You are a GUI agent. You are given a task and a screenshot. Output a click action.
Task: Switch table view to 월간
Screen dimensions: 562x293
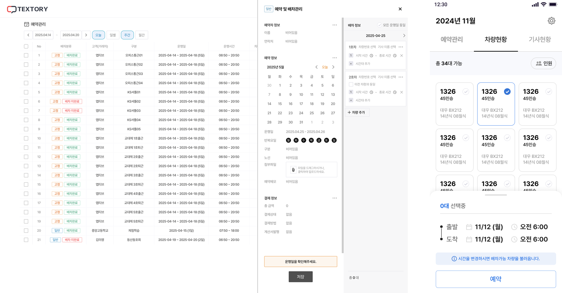point(142,35)
